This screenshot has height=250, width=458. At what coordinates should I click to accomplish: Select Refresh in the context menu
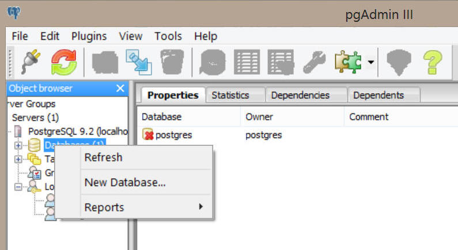click(x=103, y=157)
